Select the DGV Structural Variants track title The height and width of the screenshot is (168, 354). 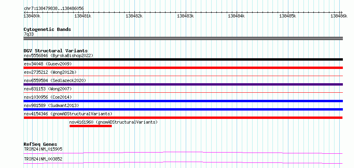point(56,51)
